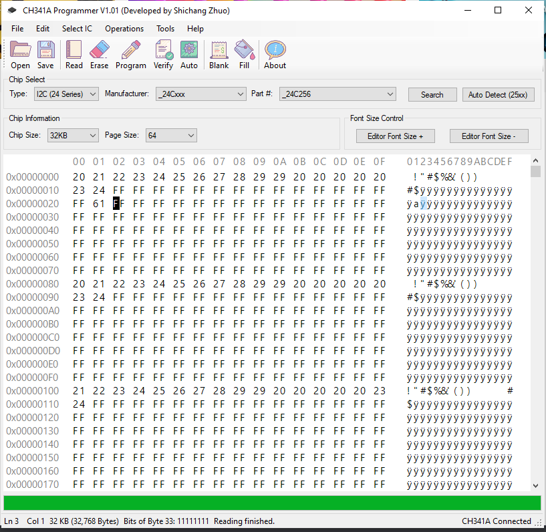The height and width of the screenshot is (532, 546).
Task: Start programming via the Program icon
Action: point(130,53)
